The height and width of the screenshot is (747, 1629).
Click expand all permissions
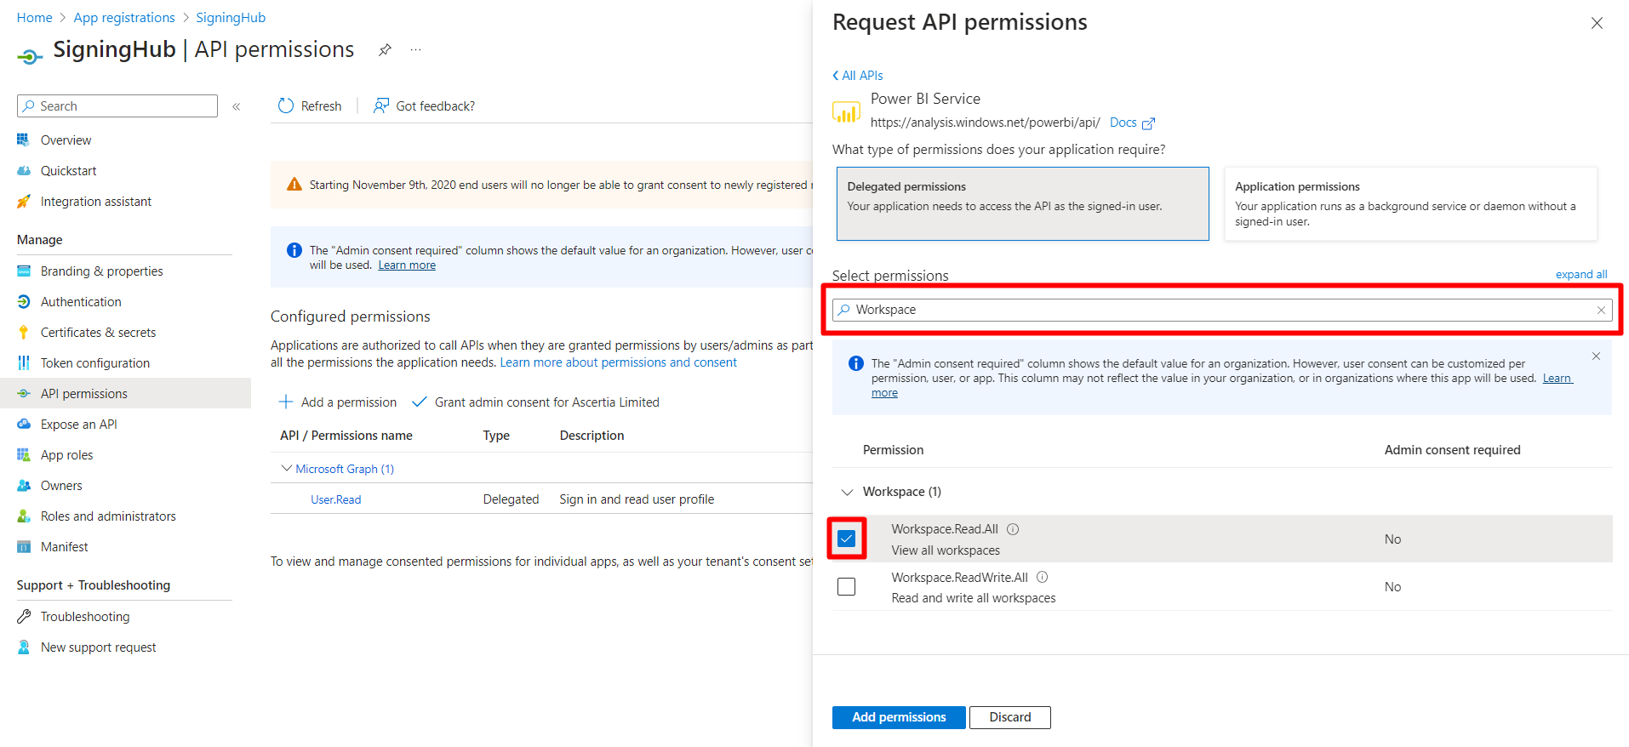coord(1581,274)
